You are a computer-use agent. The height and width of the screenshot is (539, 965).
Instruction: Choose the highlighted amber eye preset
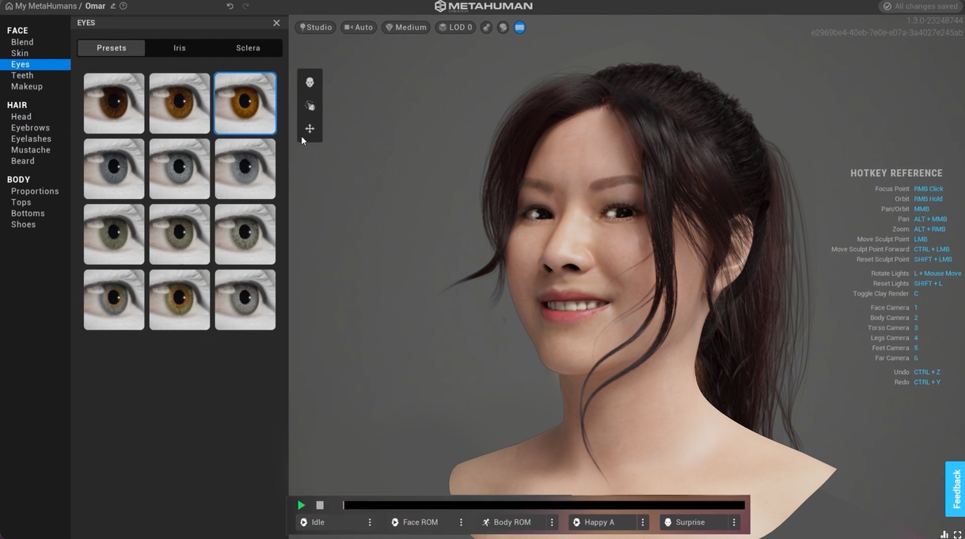245,104
